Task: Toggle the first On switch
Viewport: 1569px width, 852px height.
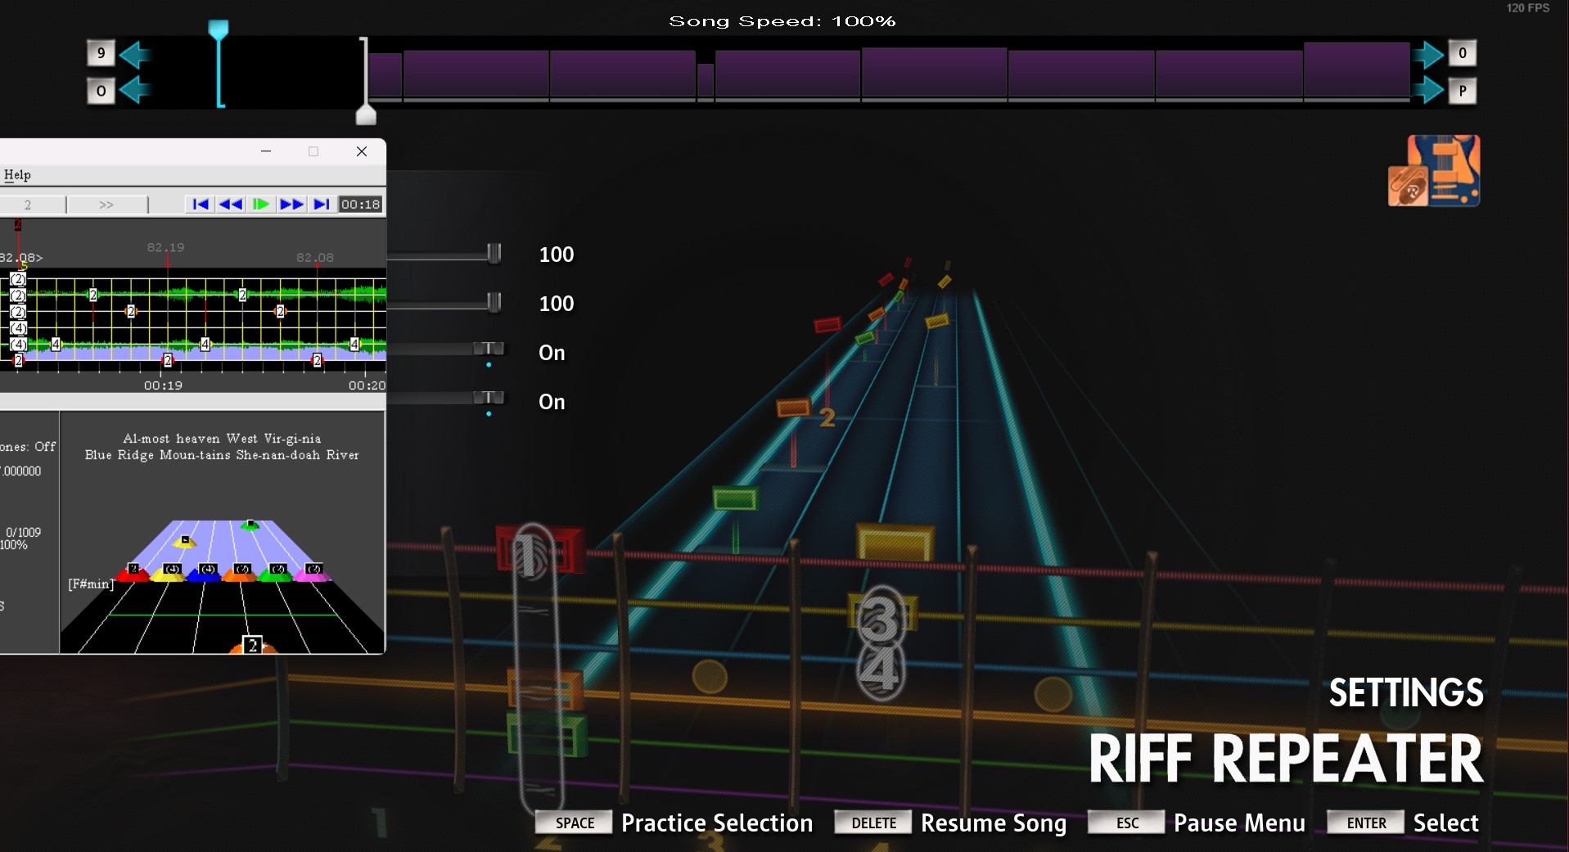Action: [489, 349]
